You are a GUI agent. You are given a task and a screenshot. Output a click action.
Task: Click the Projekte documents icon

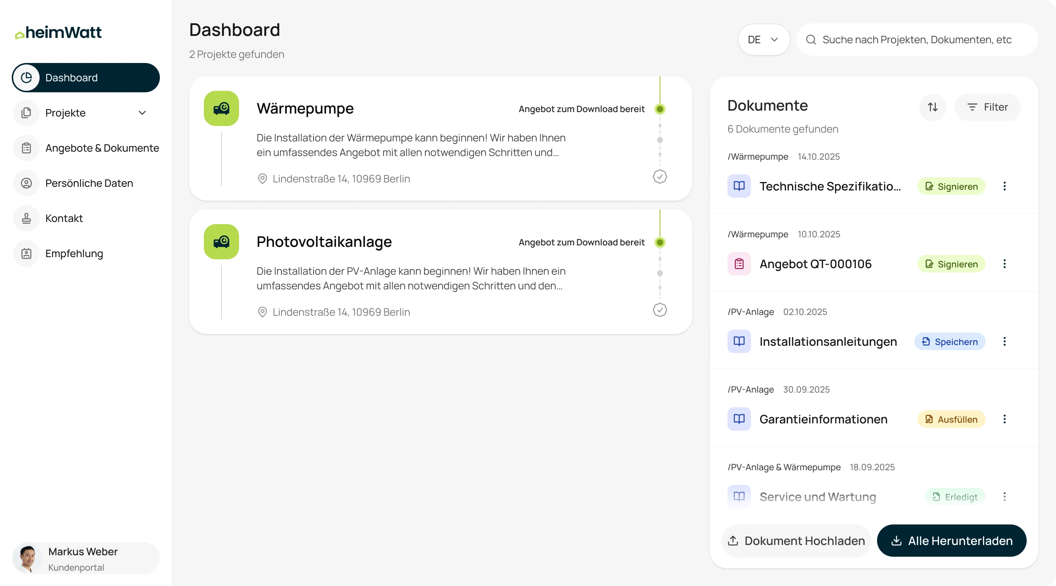point(26,113)
